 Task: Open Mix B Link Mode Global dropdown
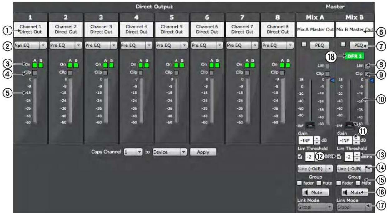(x=355, y=207)
